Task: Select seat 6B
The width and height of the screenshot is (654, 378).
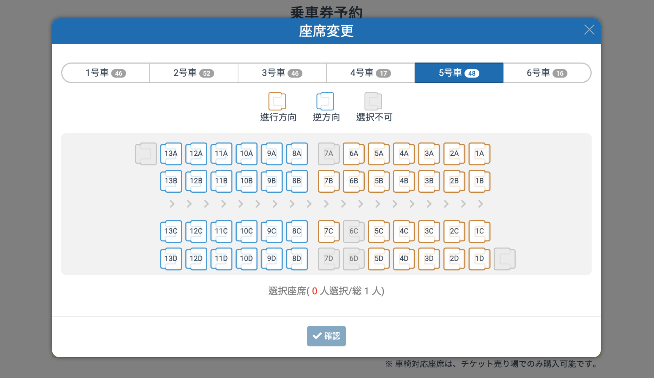Action: [354, 181]
